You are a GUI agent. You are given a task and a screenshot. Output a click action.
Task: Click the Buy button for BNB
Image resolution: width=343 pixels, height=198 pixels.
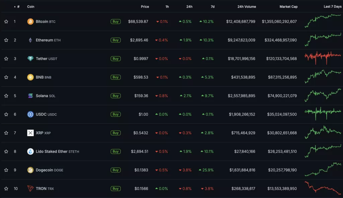pos(116,77)
